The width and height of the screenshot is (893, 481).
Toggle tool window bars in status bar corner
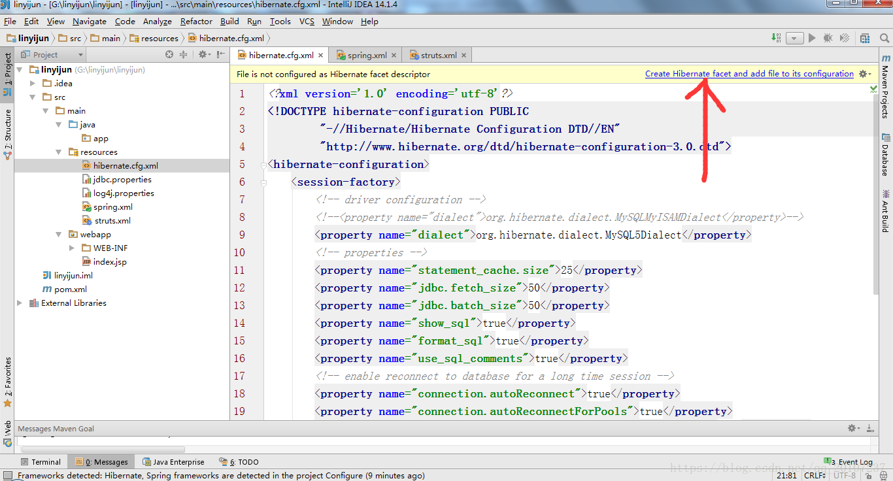(x=8, y=476)
